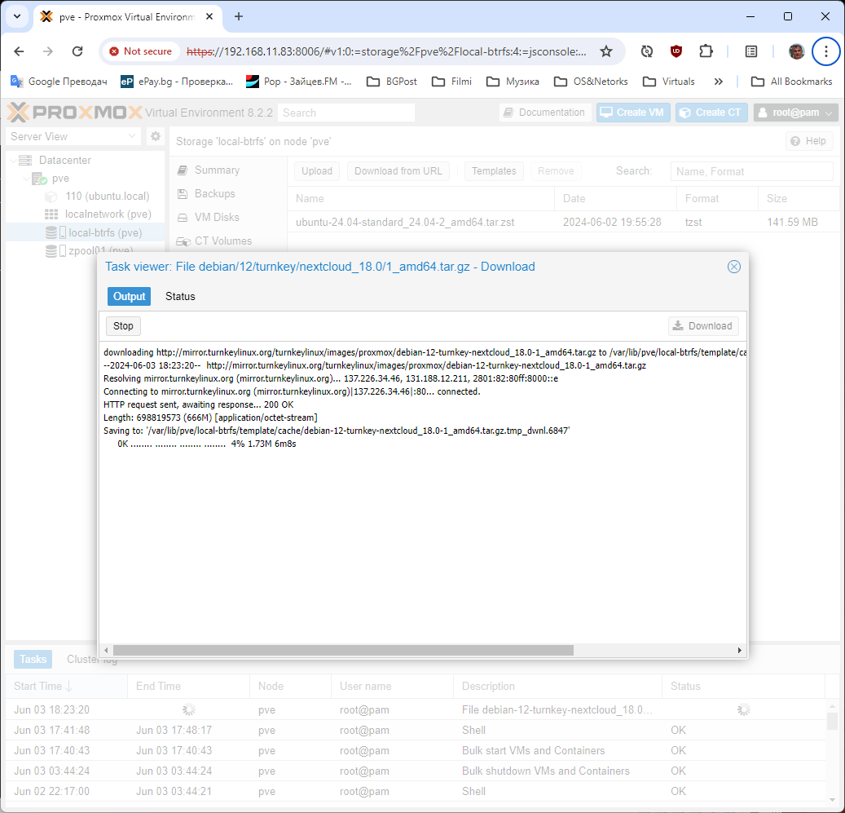
Task: Open a new browser tab
Action: [239, 16]
